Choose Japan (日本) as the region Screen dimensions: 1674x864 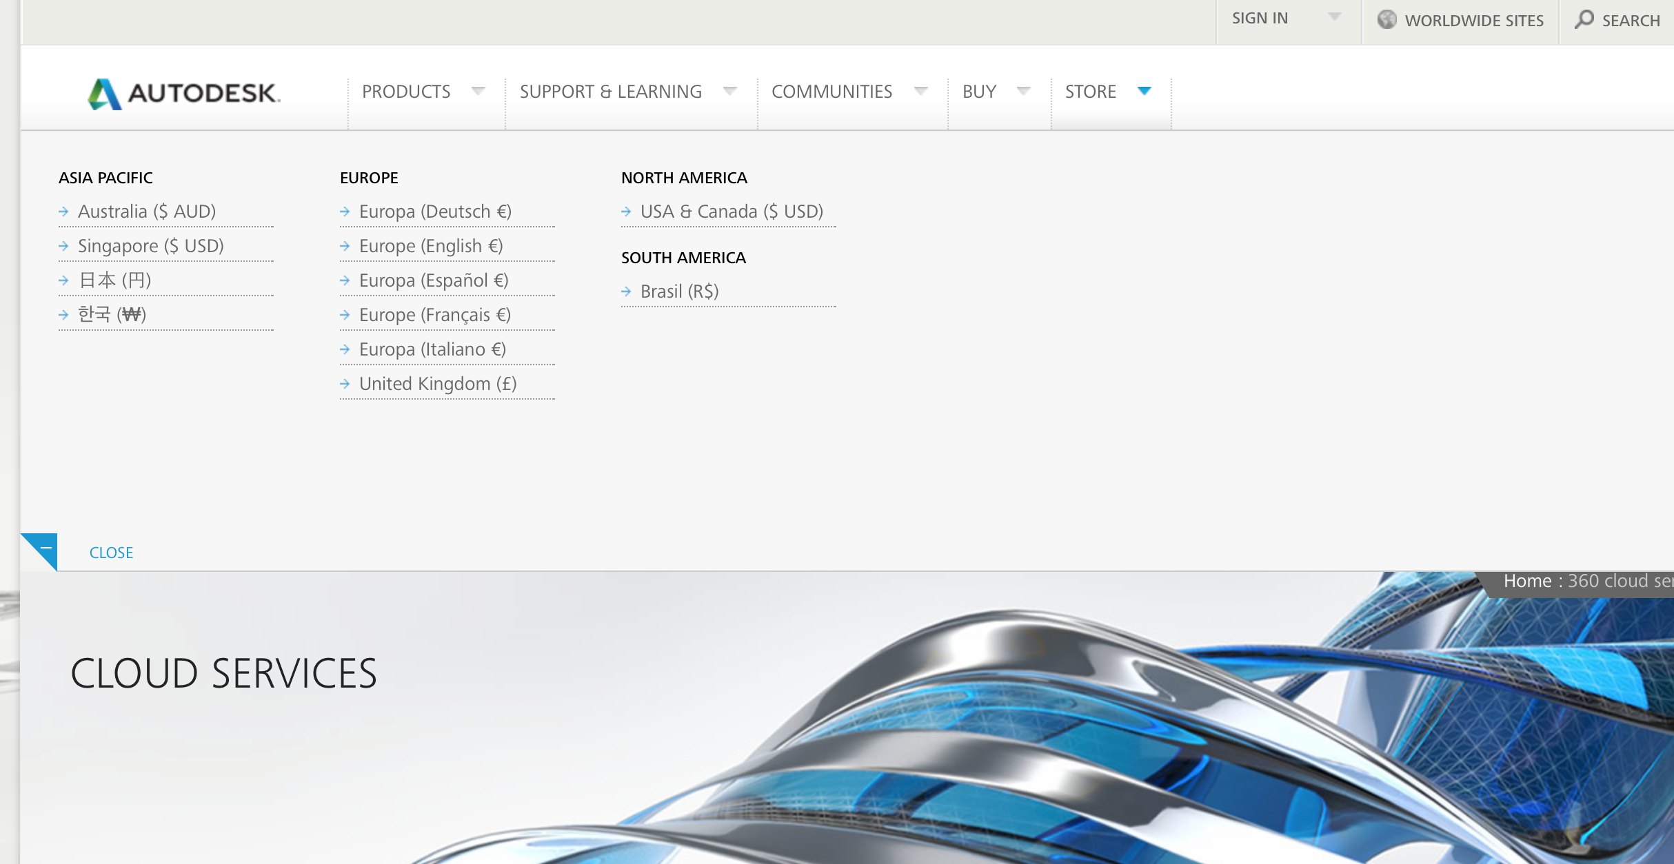(115, 280)
